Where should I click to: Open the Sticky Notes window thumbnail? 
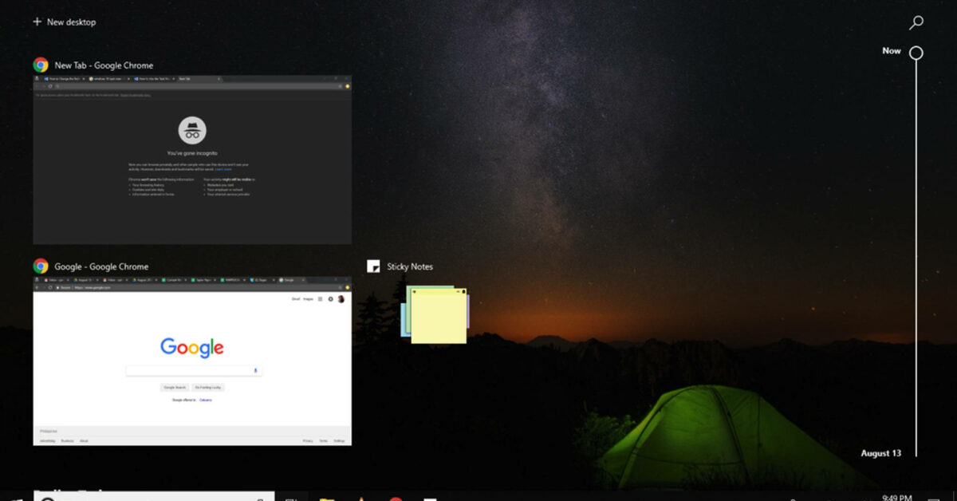pos(439,315)
